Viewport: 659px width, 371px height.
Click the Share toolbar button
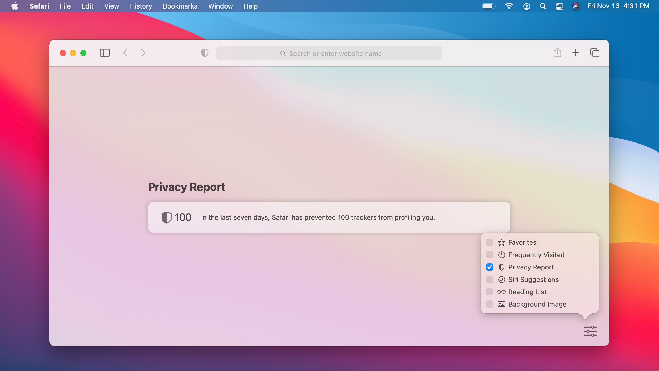(x=557, y=53)
